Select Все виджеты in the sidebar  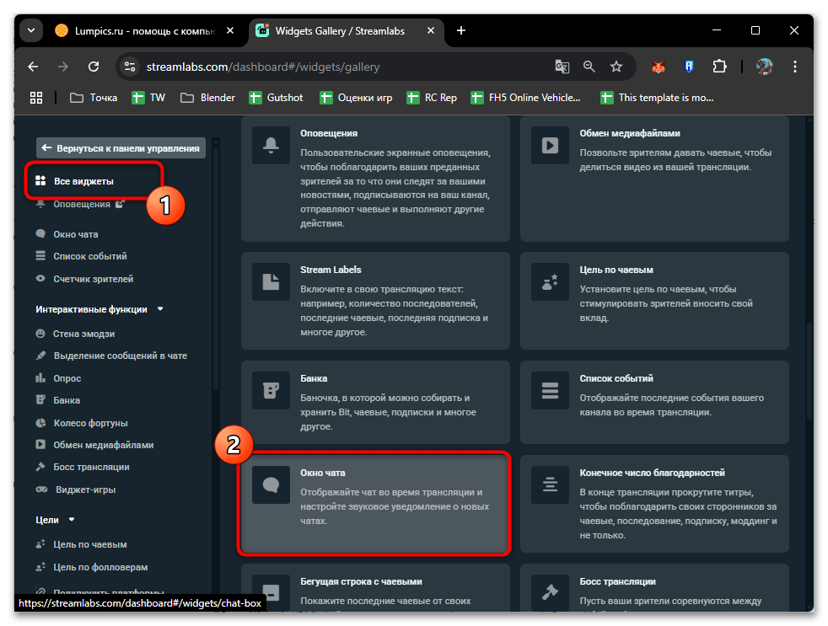click(x=83, y=181)
